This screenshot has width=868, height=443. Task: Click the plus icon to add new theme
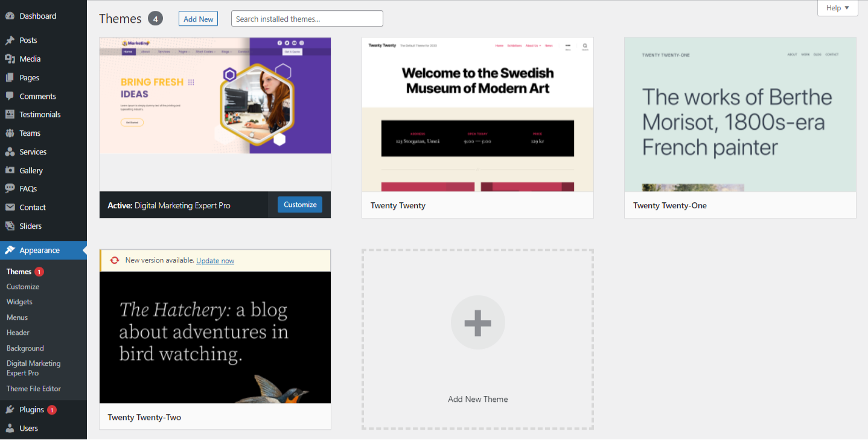(477, 323)
